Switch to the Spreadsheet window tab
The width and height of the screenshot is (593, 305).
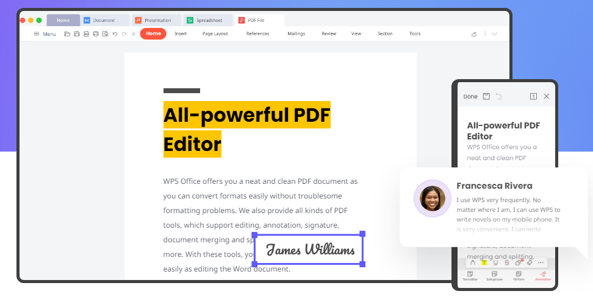click(x=208, y=20)
